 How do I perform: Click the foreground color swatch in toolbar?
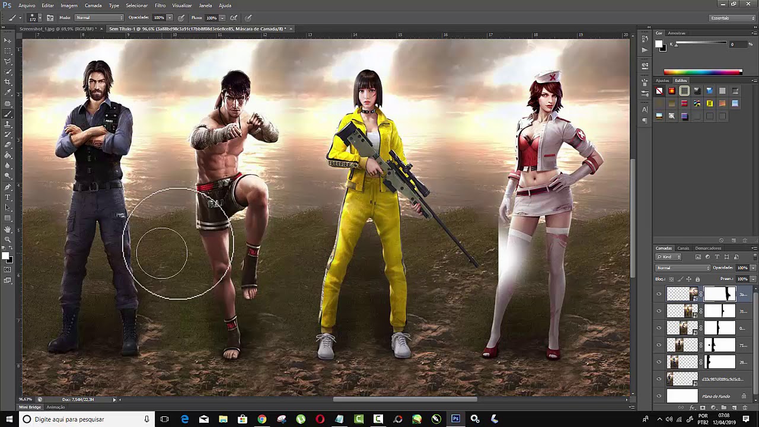click(5, 256)
